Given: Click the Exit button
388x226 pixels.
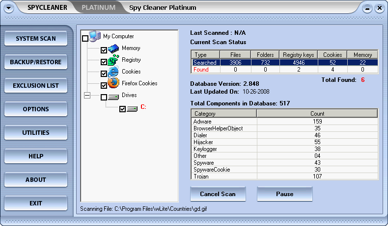Looking at the screenshot, I should (36, 203).
